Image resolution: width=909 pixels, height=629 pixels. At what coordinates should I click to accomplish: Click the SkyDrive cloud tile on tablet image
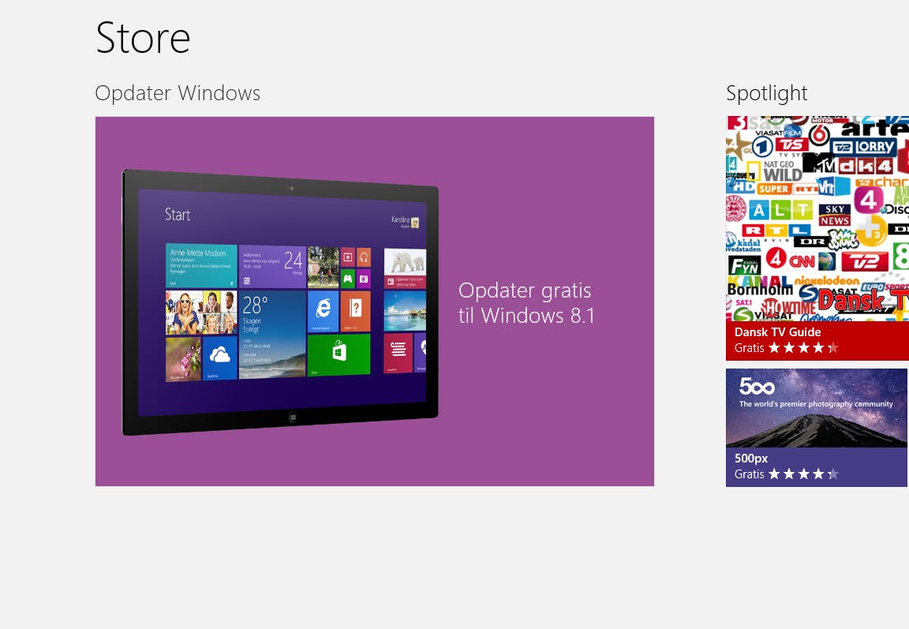point(219,358)
